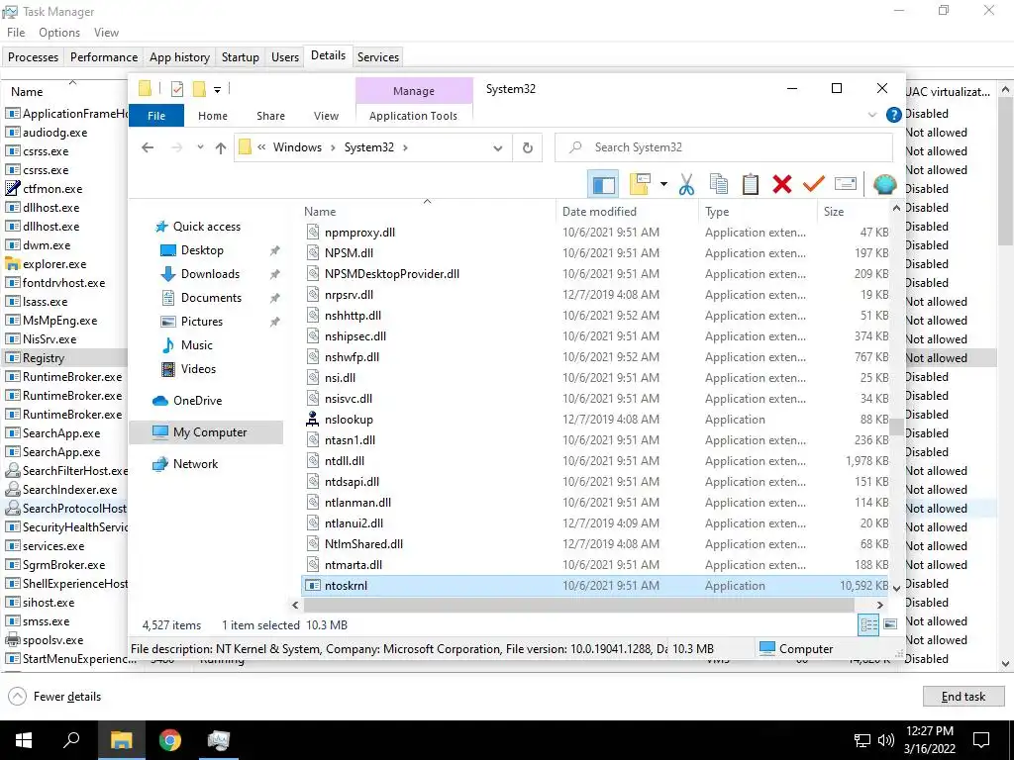Click the Quick Access Toolbar properties checkmark icon
1014x760 pixels.
point(176,89)
